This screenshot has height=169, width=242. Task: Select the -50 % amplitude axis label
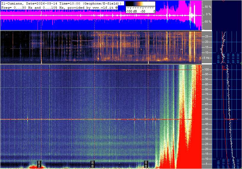[x=208, y=22]
